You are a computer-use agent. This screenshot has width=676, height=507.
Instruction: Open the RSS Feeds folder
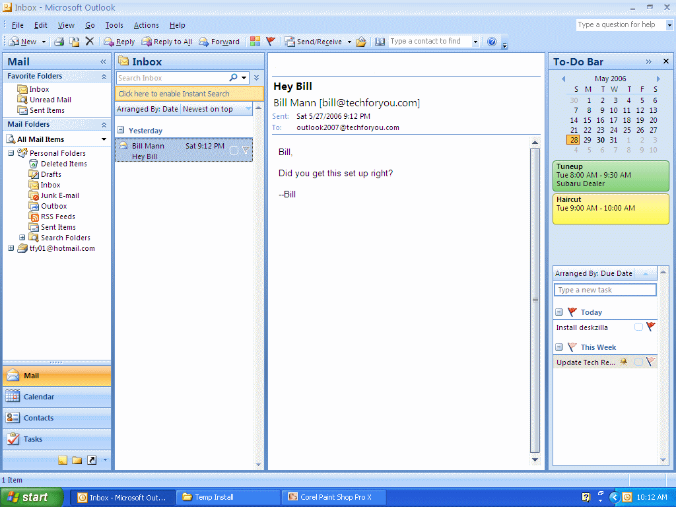click(57, 217)
